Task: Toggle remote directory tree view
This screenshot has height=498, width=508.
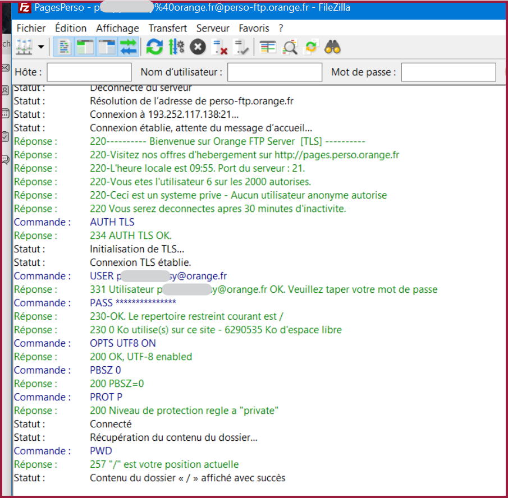Action: click(x=107, y=48)
